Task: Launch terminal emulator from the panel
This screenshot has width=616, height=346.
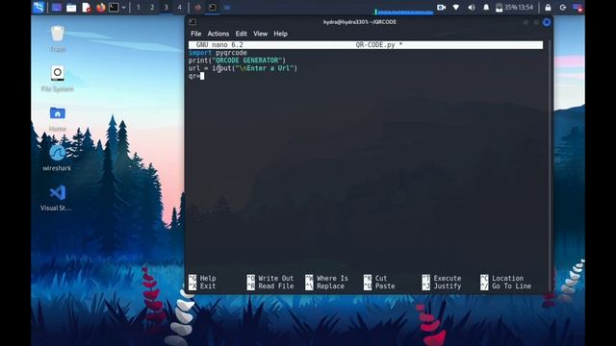Action: pyautogui.click(x=114, y=7)
